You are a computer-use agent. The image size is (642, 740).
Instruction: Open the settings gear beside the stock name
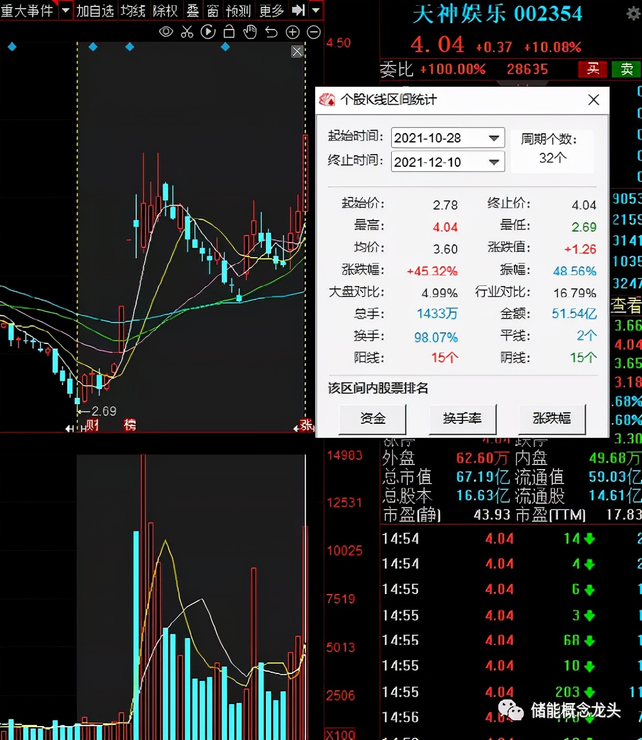pyautogui.click(x=633, y=13)
